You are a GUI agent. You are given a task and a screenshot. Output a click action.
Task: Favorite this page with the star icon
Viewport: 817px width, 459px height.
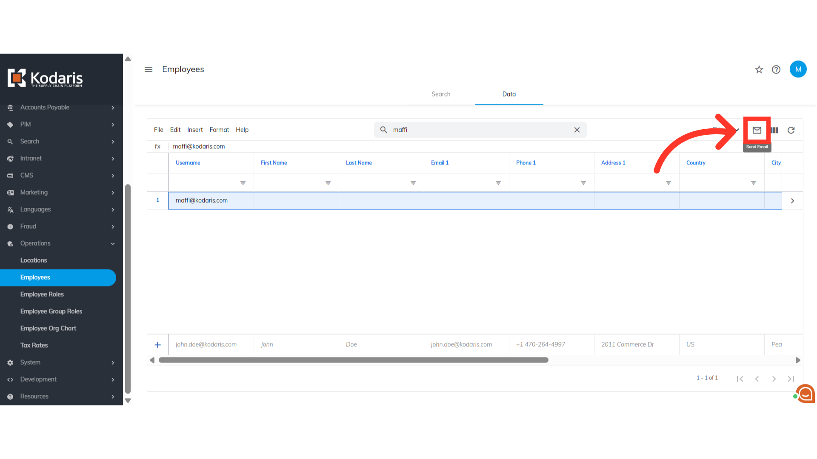pos(759,69)
